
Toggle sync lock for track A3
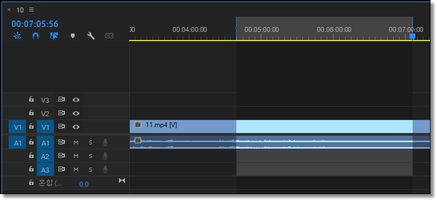(x=61, y=169)
